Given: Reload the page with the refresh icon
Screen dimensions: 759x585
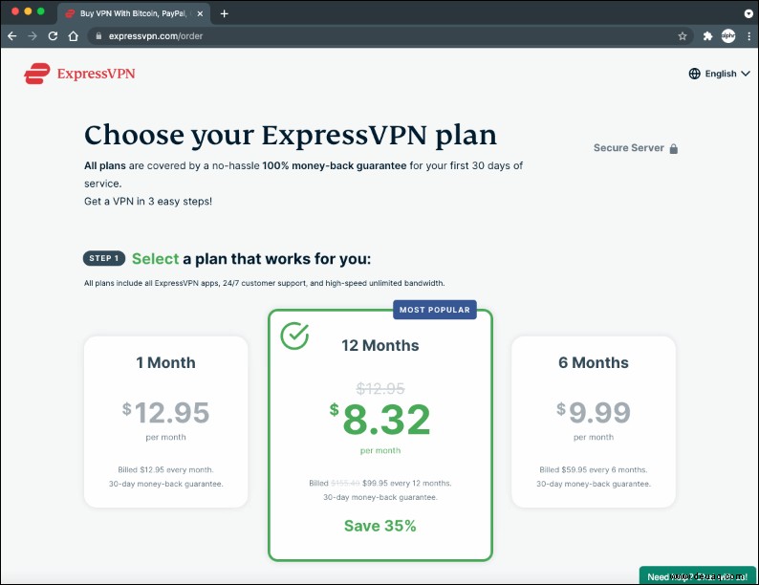Looking at the screenshot, I should (x=53, y=36).
